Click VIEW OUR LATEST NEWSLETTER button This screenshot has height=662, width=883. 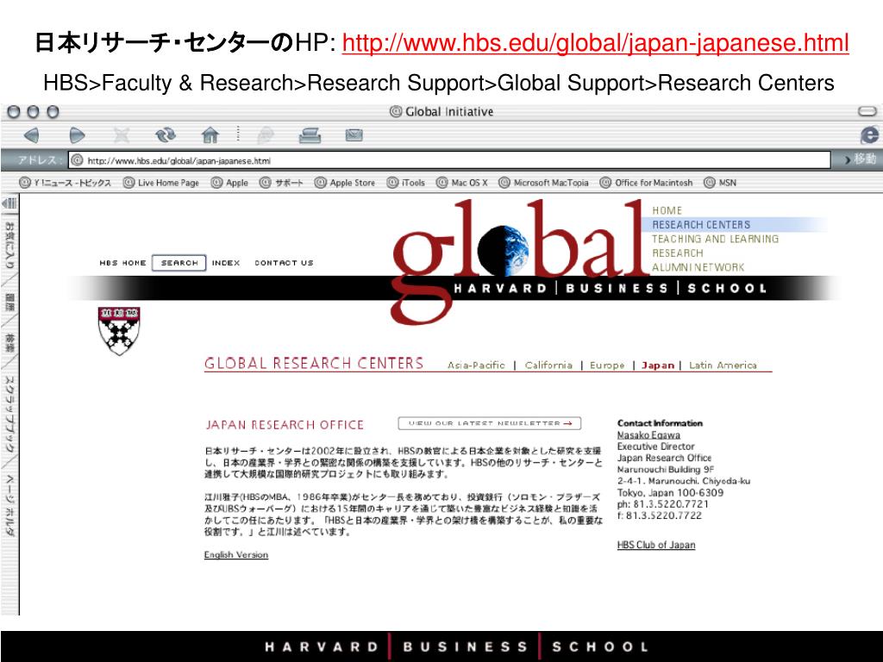click(x=490, y=423)
